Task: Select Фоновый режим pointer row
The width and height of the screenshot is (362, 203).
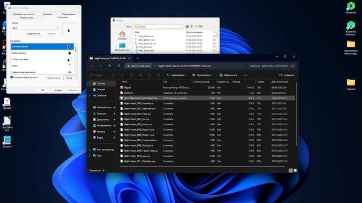Action: [x=42, y=59]
